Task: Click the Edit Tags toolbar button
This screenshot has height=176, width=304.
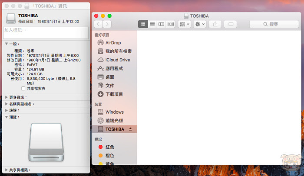Action: point(230,24)
